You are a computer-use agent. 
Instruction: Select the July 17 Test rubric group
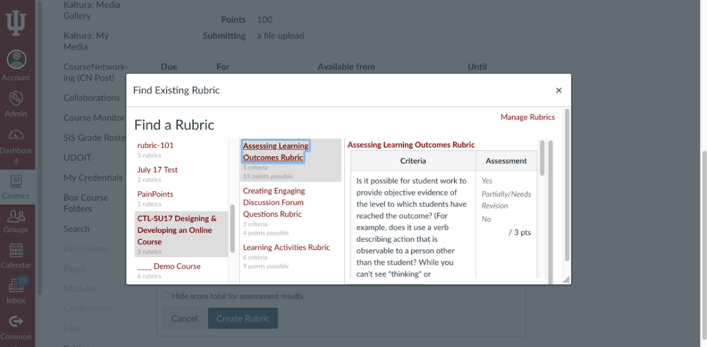tap(157, 170)
